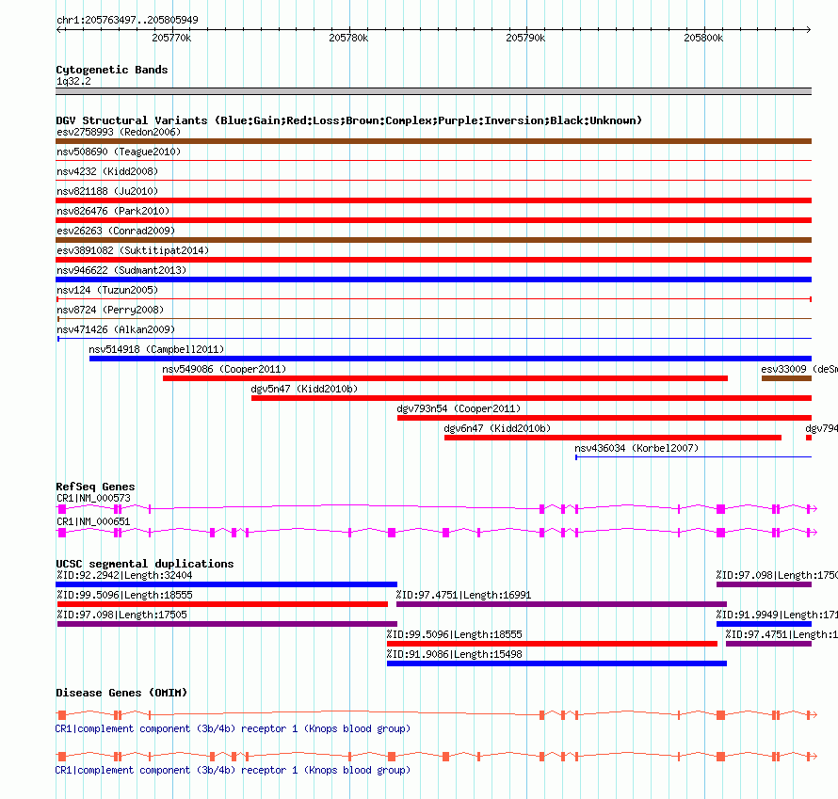Click the nsv436034 (Korbel2007) variant label
Viewport: 838px width, 799px height.
tap(637, 448)
